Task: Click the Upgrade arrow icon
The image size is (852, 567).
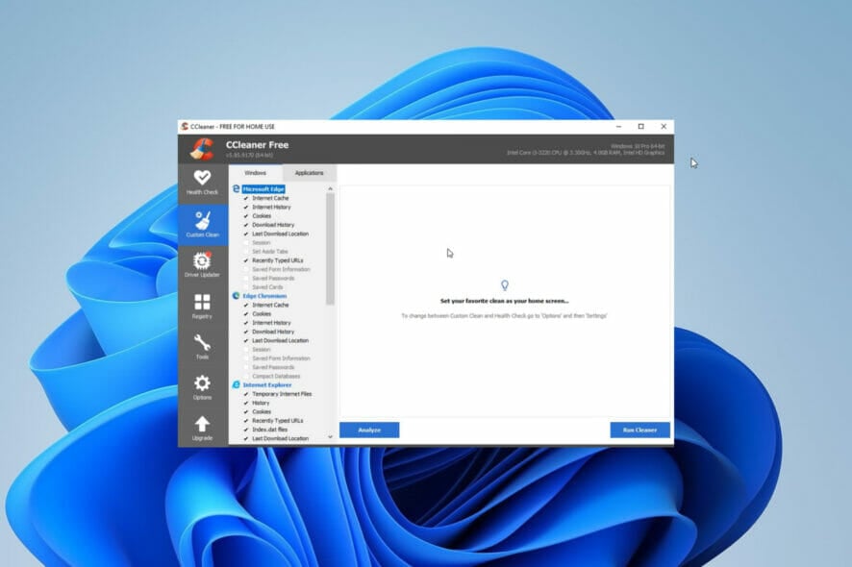Action: (x=202, y=424)
